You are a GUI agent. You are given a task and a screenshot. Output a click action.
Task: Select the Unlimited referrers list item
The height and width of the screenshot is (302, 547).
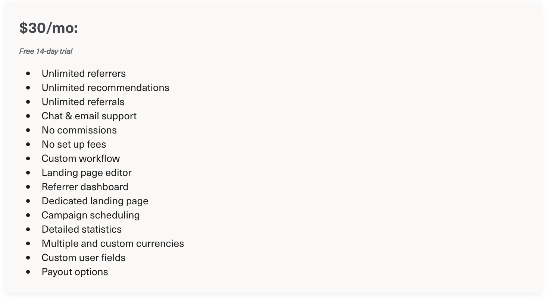(84, 73)
